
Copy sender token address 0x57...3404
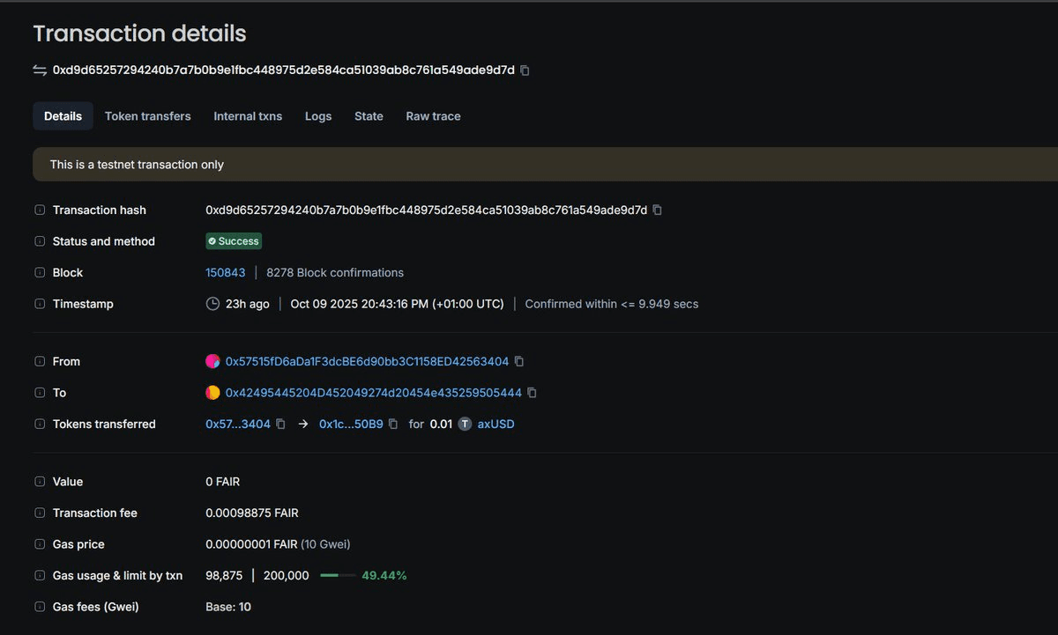pos(281,425)
